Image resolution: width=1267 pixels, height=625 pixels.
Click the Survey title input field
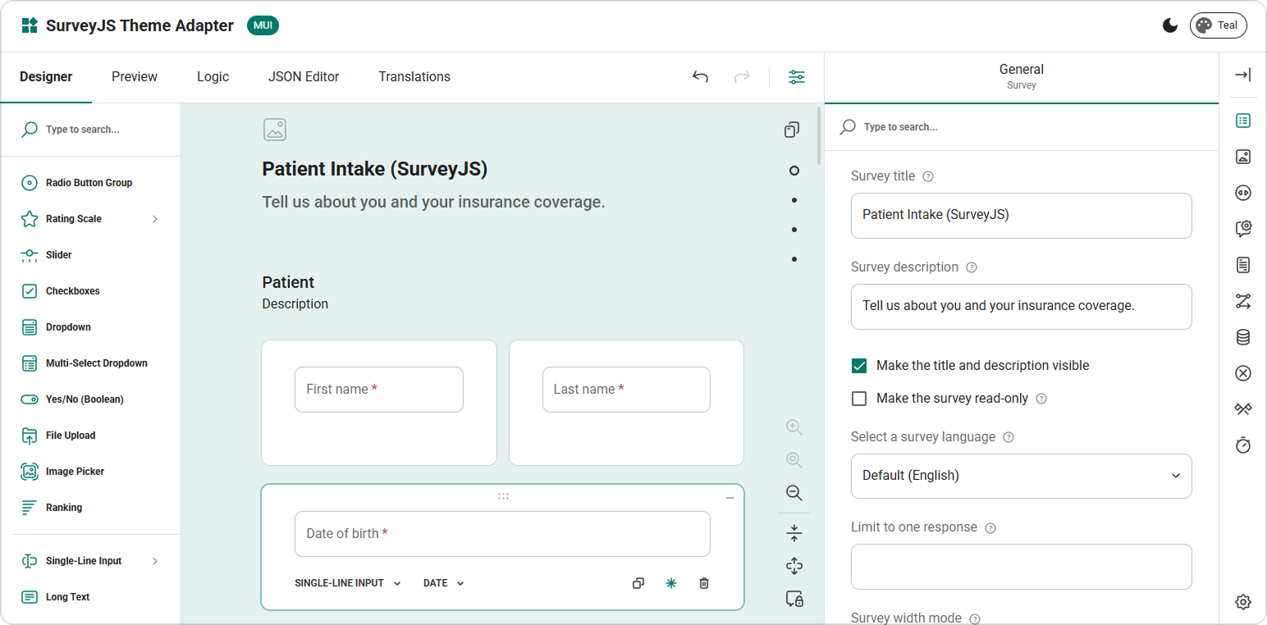point(1021,216)
